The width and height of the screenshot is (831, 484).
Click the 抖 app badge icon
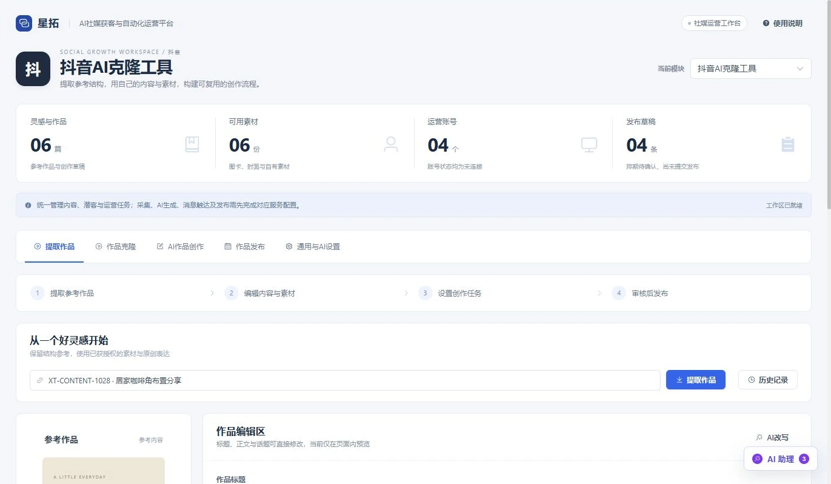click(33, 69)
